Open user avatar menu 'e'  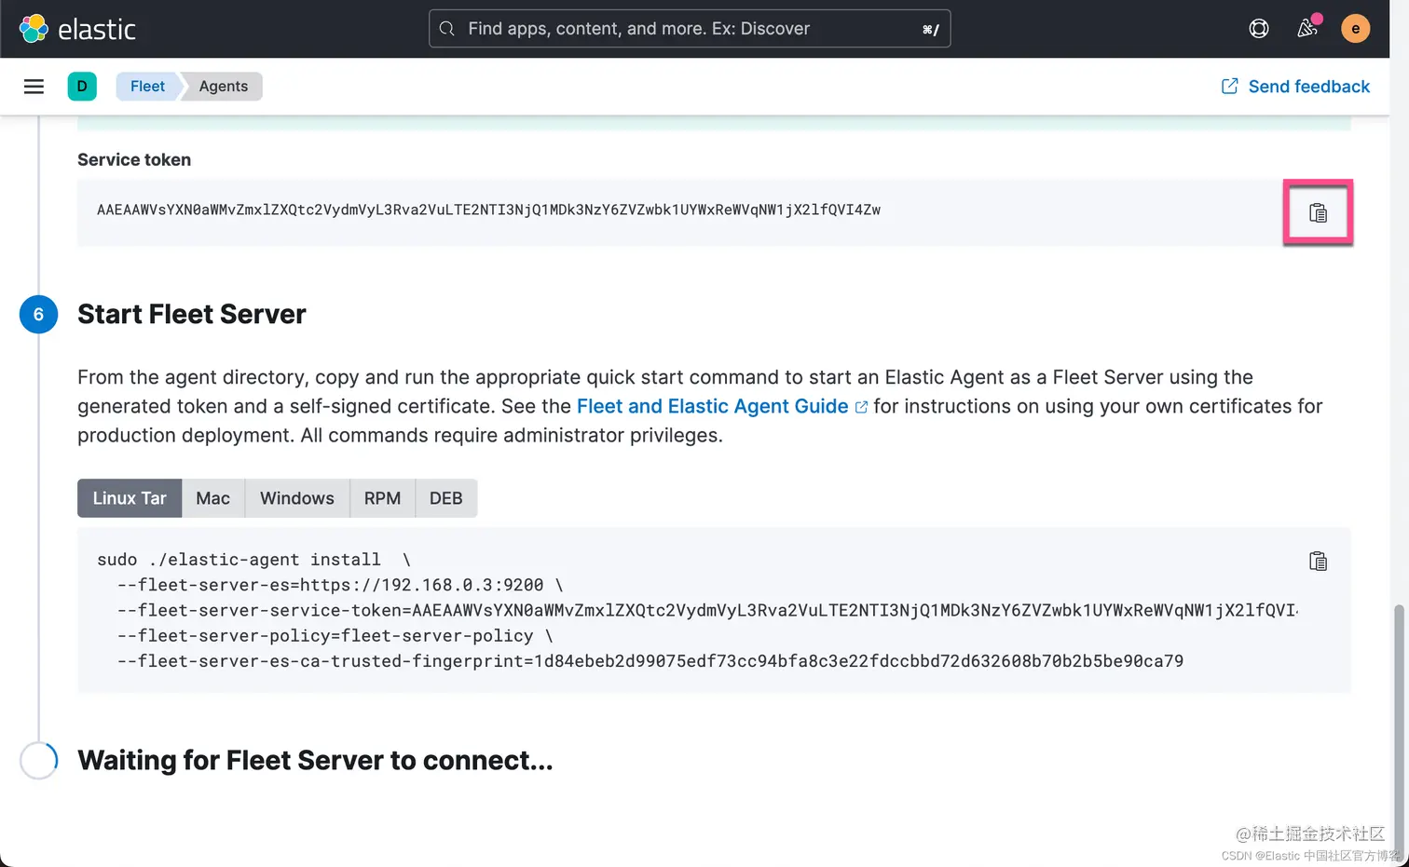pos(1355,29)
